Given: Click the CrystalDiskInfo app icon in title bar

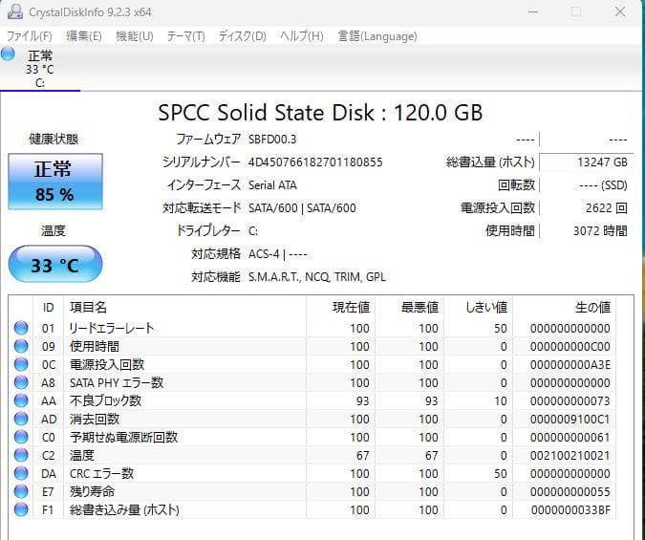Looking at the screenshot, I should tap(14, 11).
